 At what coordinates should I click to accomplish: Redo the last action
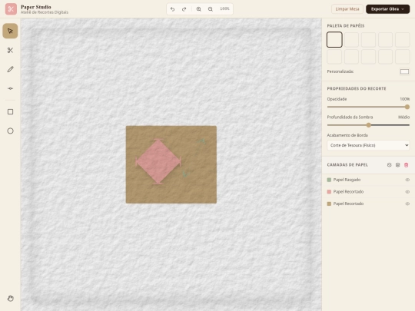(x=184, y=9)
